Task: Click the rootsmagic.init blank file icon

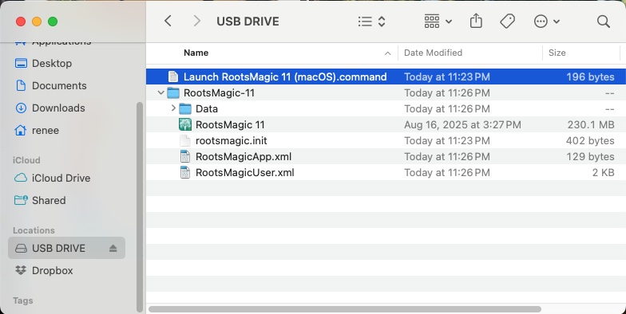Action: click(x=185, y=140)
